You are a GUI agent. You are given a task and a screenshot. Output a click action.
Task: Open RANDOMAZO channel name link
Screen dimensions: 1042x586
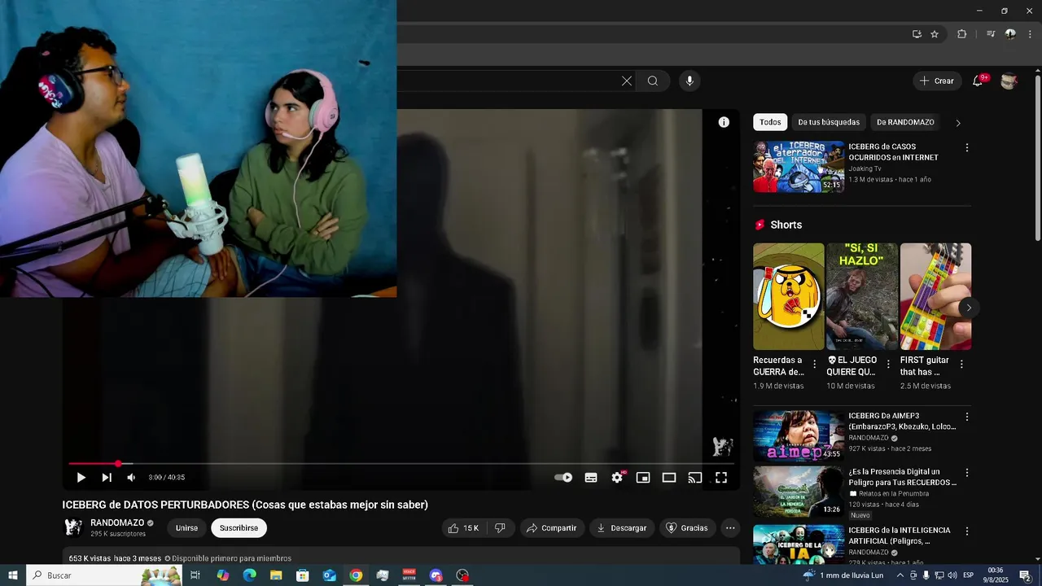pos(117,523)
